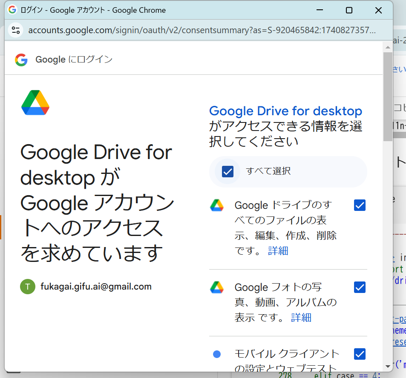Open the Google Drive for desktop app link
Viewport: 406px width, 378px height.
click(x=285, y=111)
